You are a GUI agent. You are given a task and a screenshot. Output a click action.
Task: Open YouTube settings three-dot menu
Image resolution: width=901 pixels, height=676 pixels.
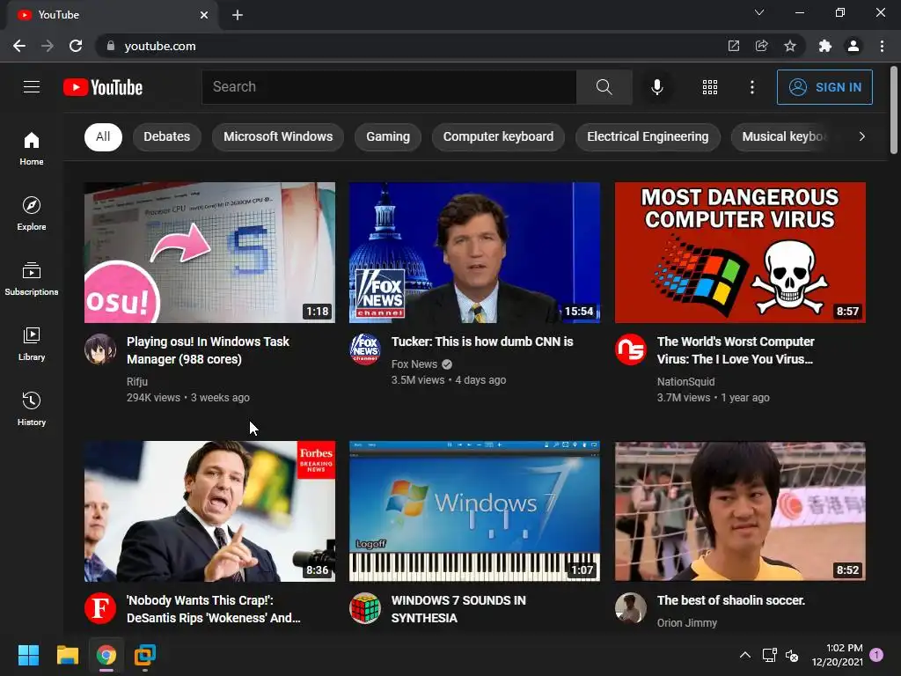coord(752,87)
